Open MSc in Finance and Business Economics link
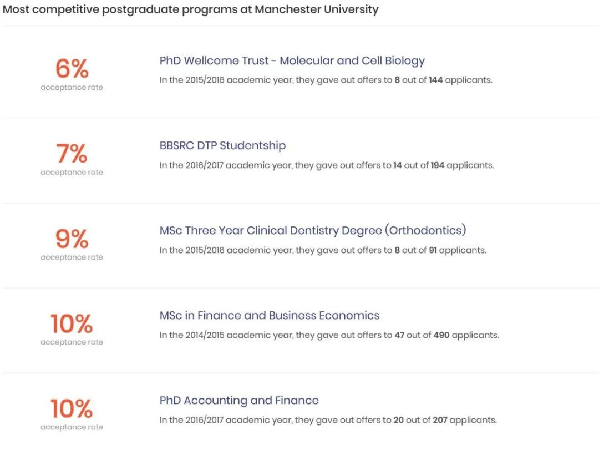The image size is (599, 455). click(270, 315)
